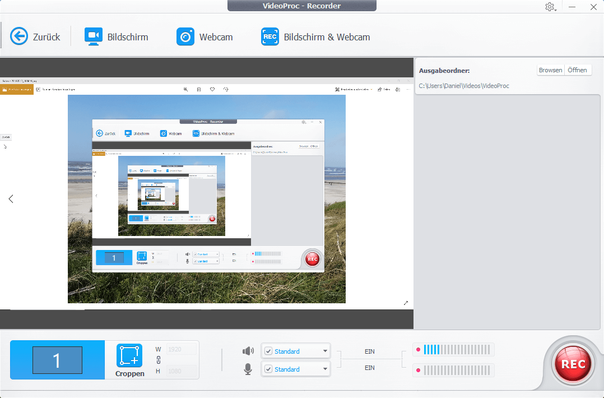The image size is (604, 398).
Task: Start recording with the red REC button
Action: coord(573,364)
